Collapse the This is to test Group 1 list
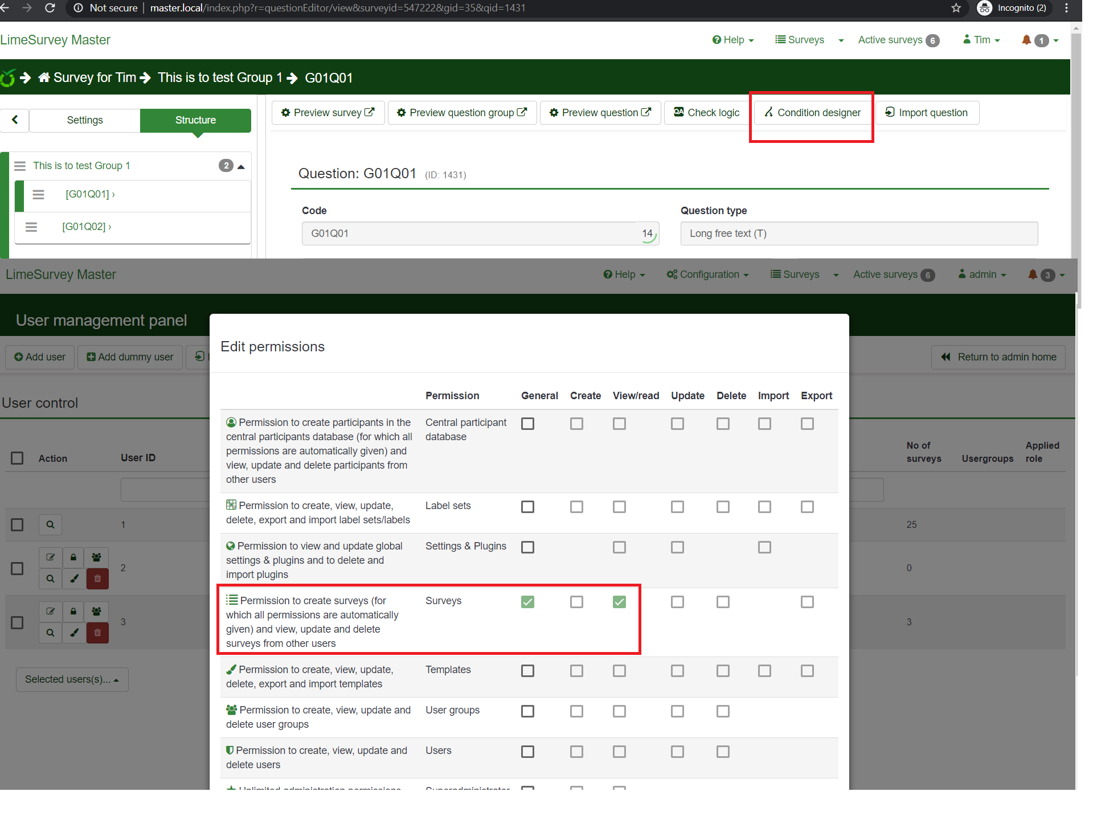This screenshot has height=820, width=1097. tap(241, 166)
